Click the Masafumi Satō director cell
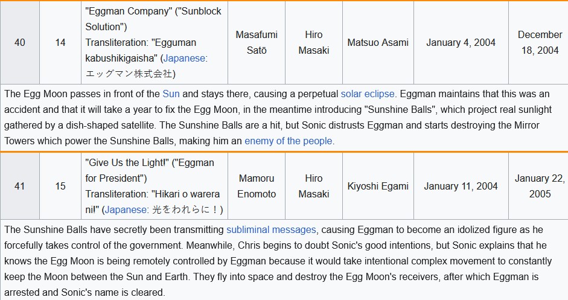Image resolution: width=568 pixels, height=300 pixels. point(257,43)
